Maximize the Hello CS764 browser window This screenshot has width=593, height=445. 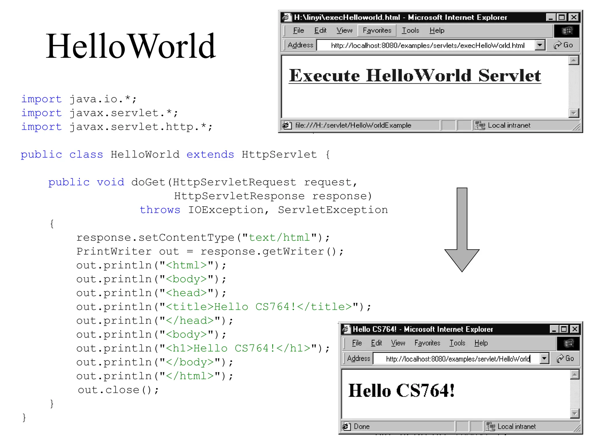click(x=564, y=329)
